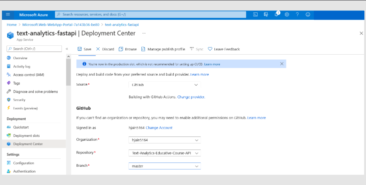
Task: Dismiss the production slot info banner
Action: pos(282,64)
